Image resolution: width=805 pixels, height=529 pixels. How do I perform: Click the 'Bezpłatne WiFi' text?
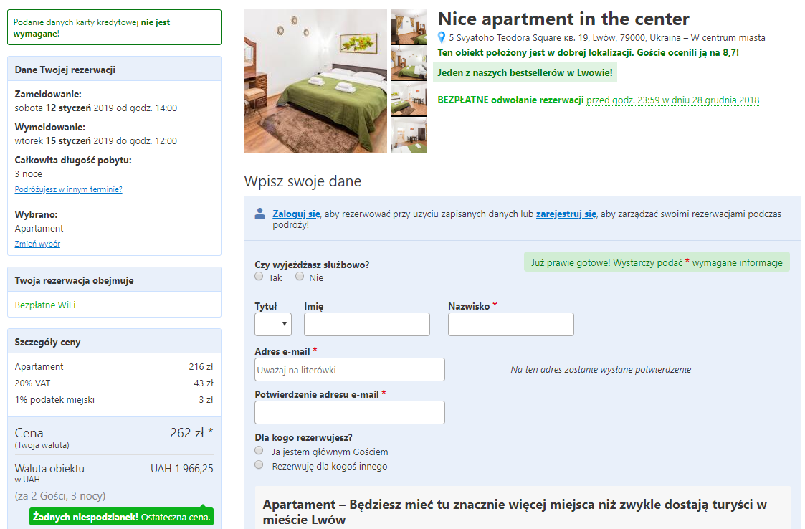pos(45,305)
